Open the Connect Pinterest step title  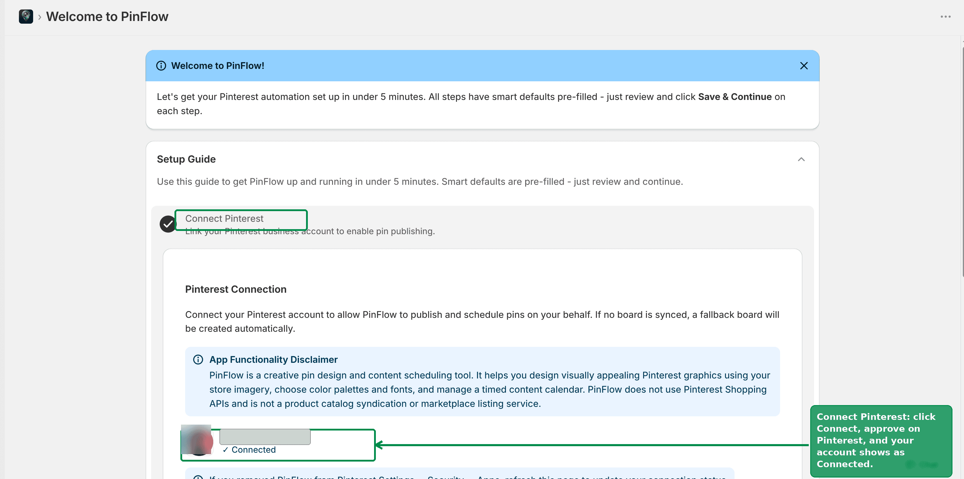pos(224,219)
